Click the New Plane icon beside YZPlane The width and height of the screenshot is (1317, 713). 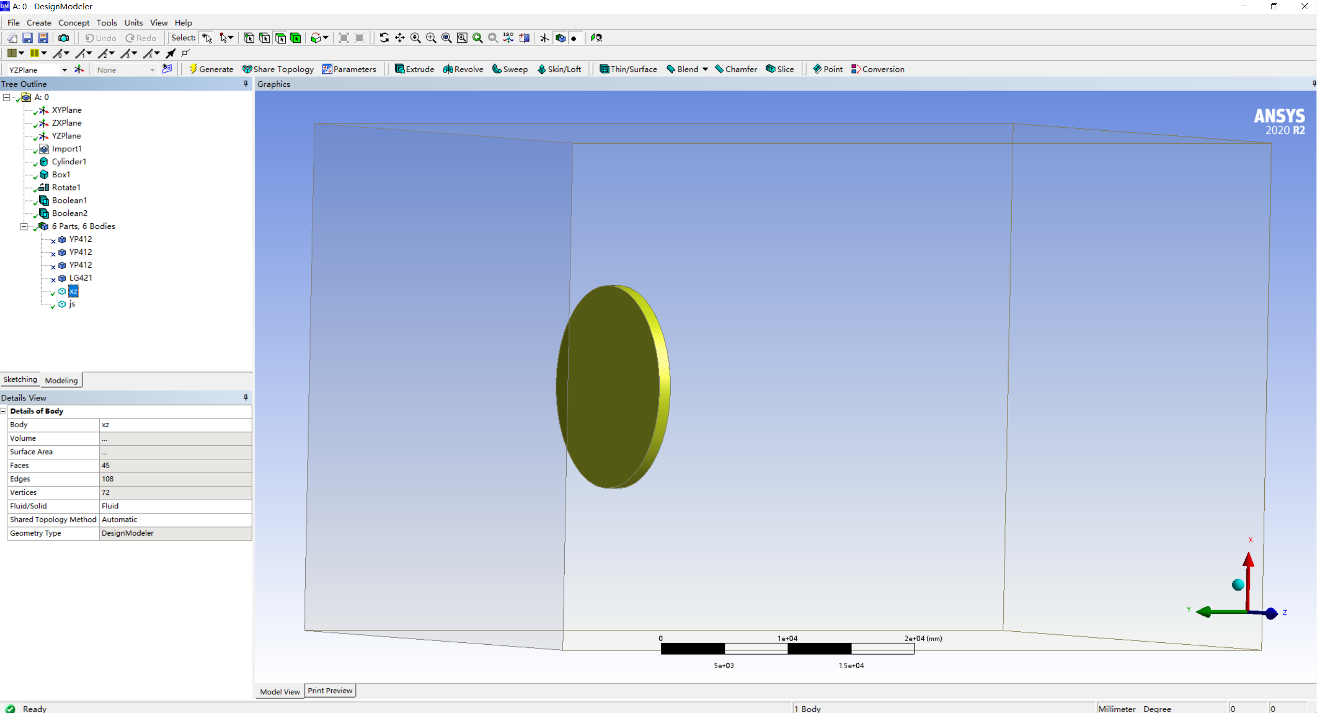coord(79,69)
